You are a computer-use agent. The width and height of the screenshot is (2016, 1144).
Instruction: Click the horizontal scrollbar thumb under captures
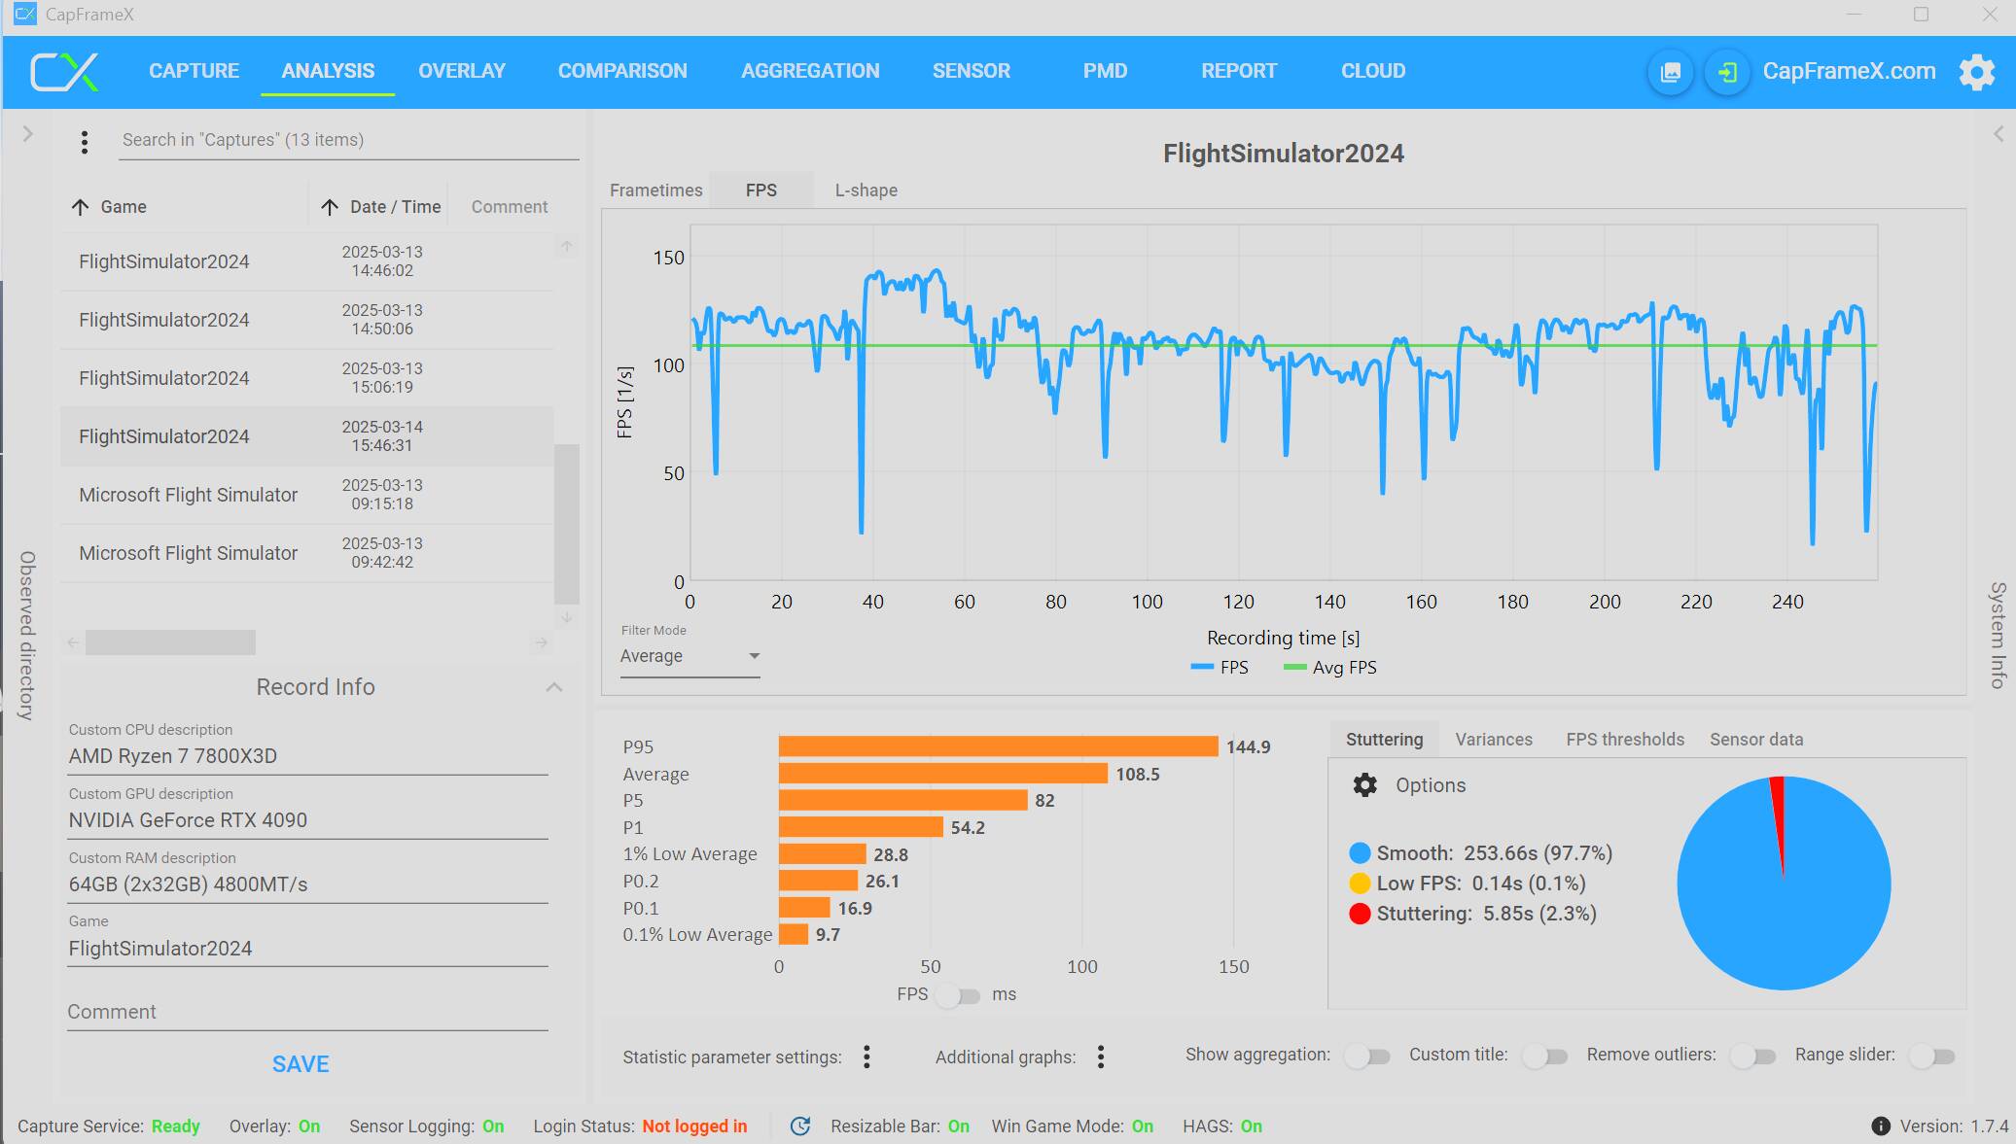[x=170, y=642]
